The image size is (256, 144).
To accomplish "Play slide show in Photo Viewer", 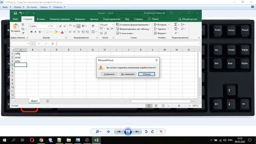I will point(128,132).
